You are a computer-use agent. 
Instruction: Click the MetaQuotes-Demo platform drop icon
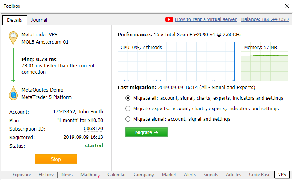point(14,94)
